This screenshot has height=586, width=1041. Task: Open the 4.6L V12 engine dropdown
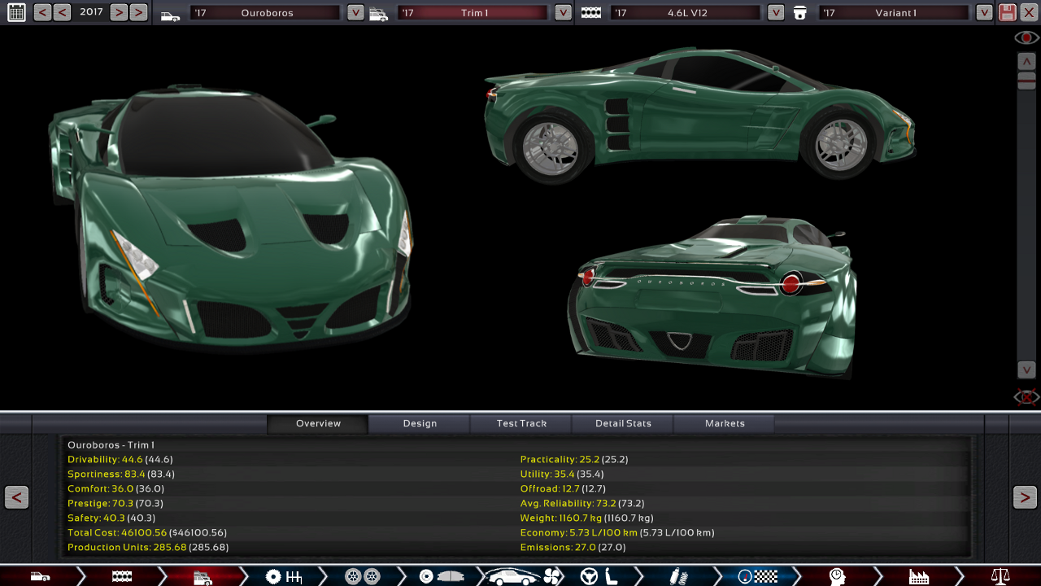coord(776,12)
